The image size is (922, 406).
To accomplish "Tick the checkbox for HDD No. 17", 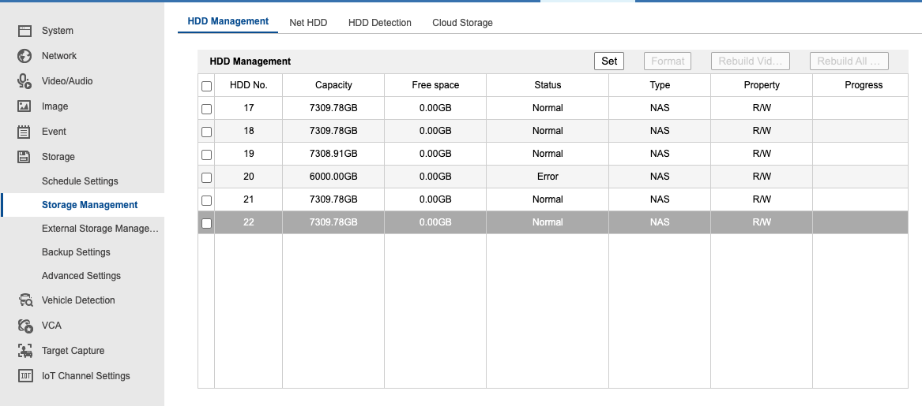I will tap(207, 109).
